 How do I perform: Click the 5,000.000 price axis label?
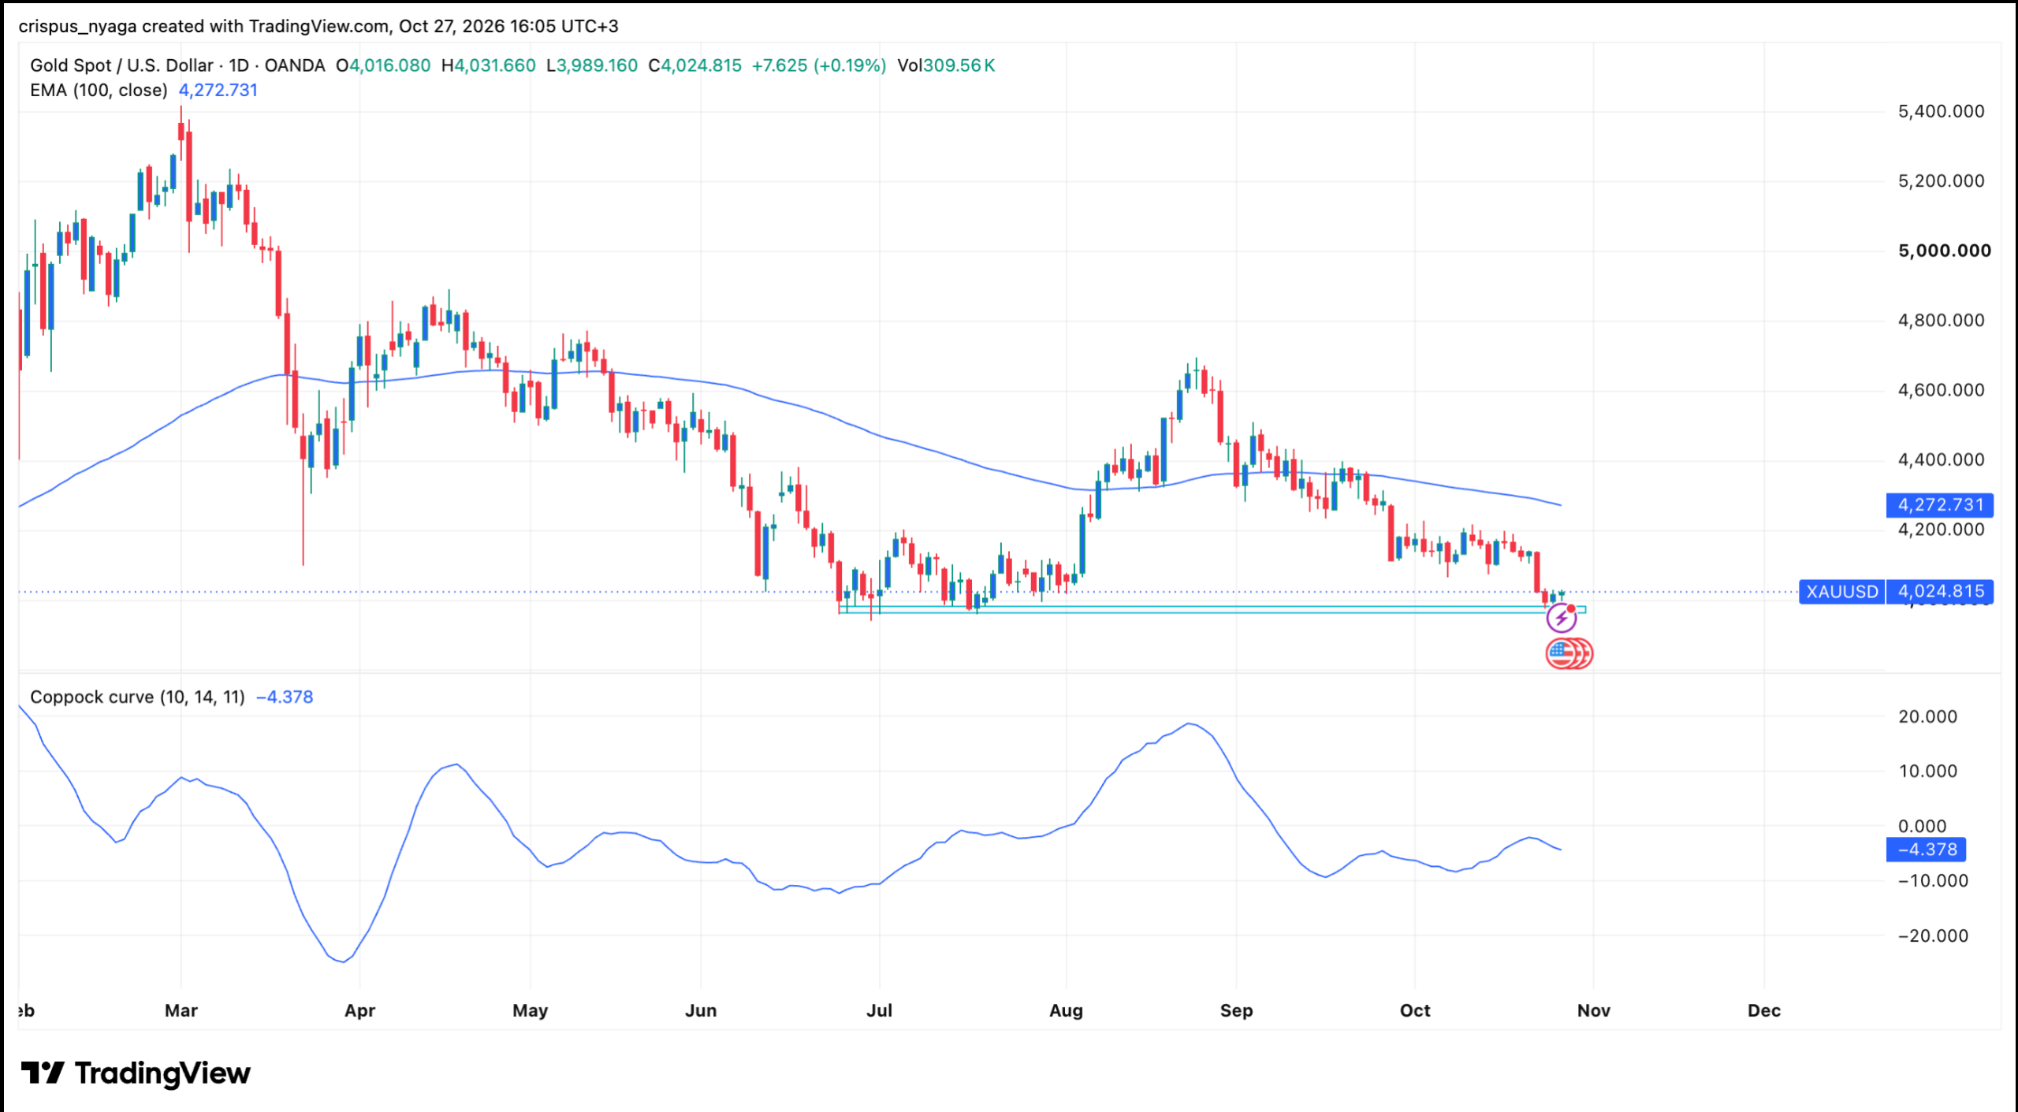click(x=1945, y=251)
